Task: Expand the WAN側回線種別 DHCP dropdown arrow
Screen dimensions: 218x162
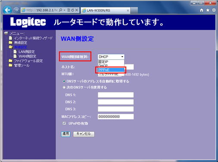Action: (x=122, y=57)
